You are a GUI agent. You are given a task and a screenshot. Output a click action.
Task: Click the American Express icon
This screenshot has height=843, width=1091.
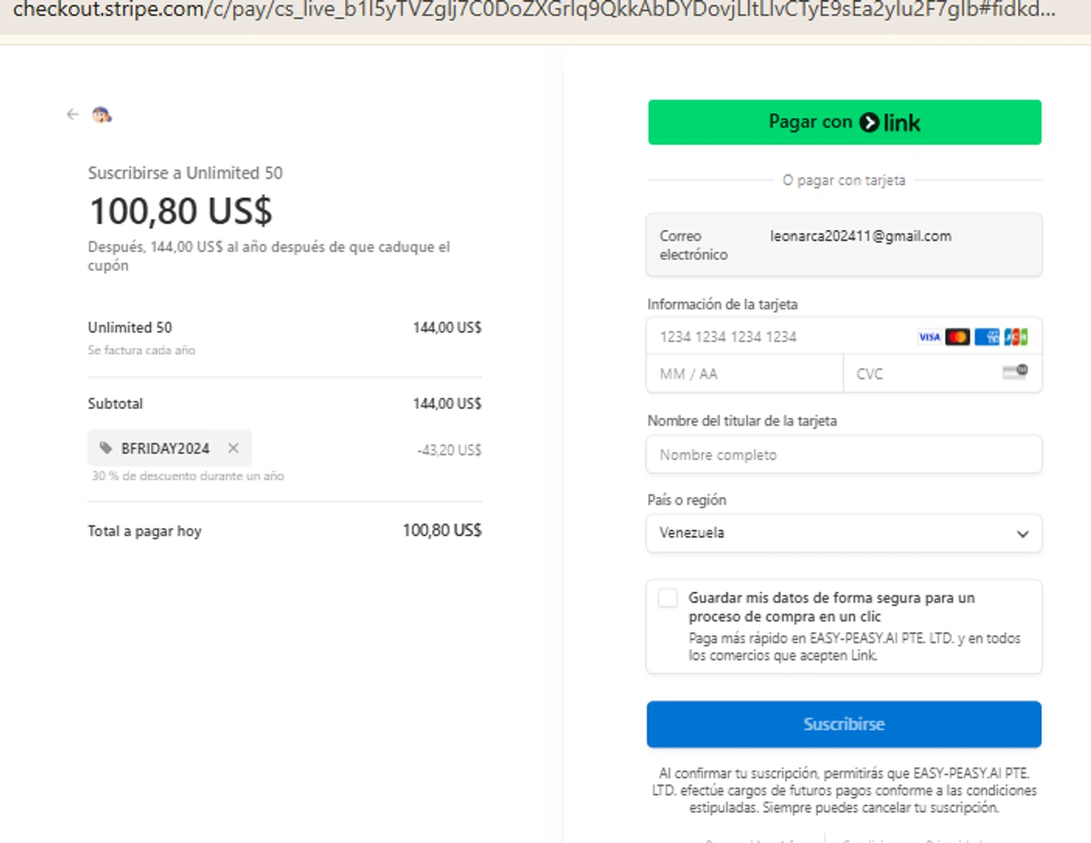[x=987, y=336]
